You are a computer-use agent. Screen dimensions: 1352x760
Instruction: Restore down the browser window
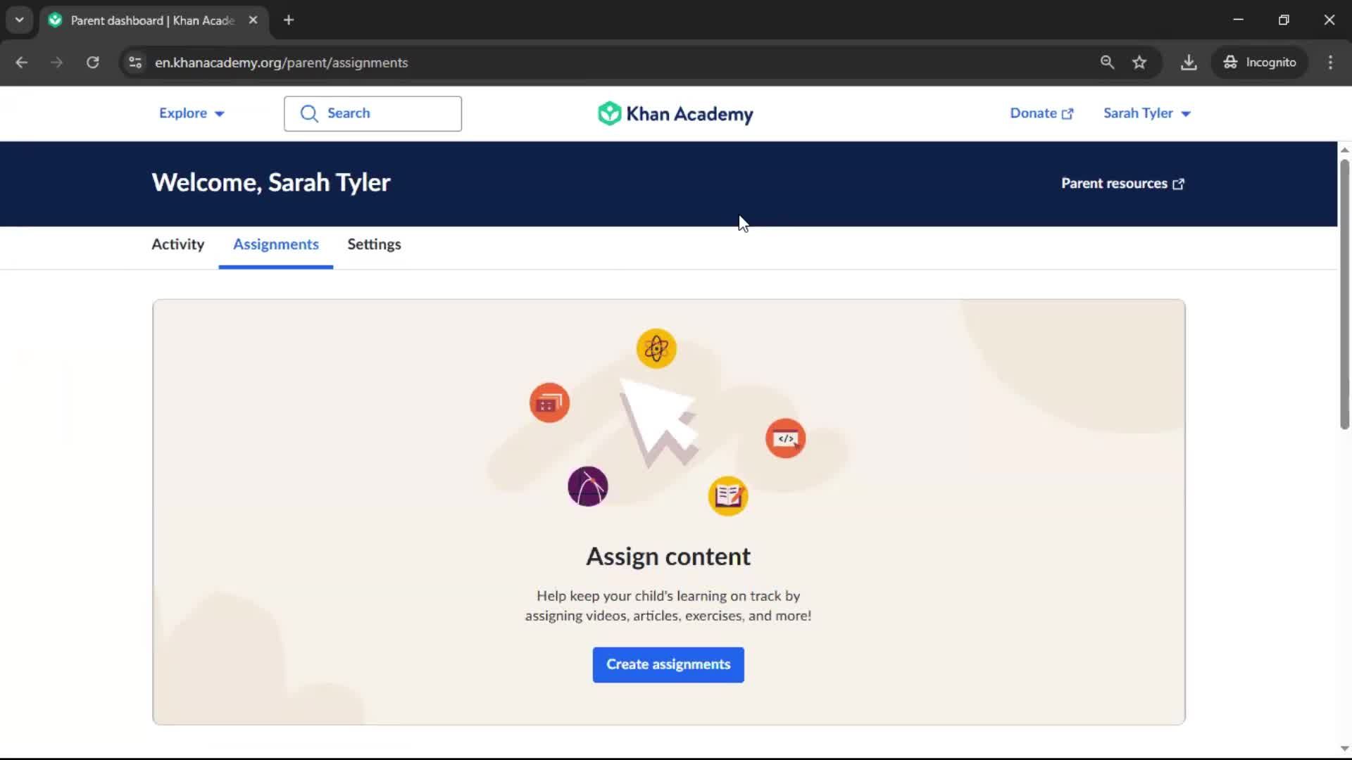point(1284,20)
